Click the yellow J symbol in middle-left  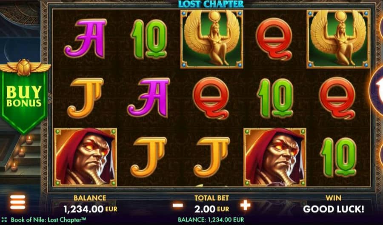coord(86,98)
